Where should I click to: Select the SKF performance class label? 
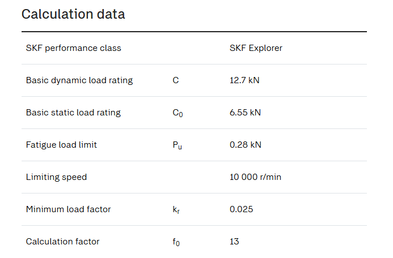click(73, 48)
